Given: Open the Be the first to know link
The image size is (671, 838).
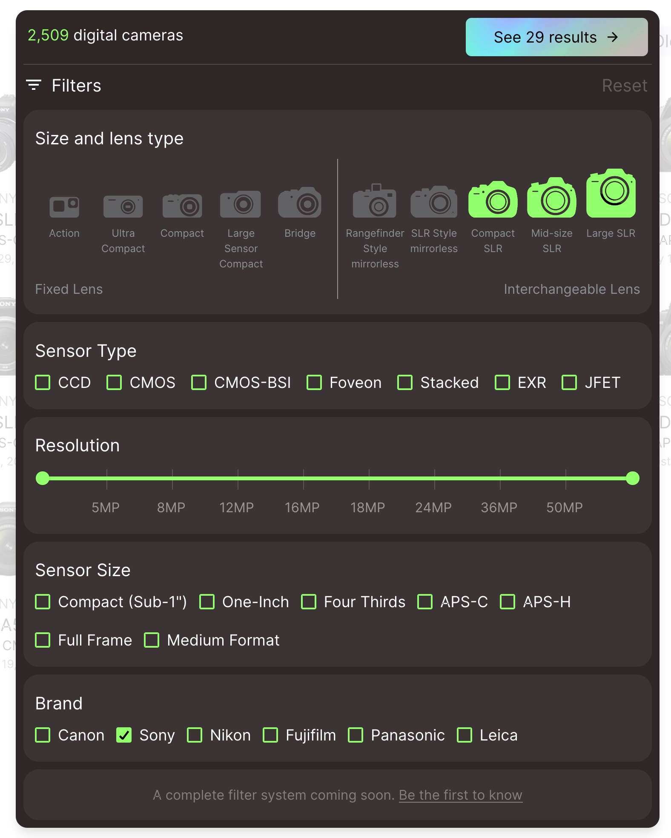Looking at the screenshot, I should click(x=460, y=795).
